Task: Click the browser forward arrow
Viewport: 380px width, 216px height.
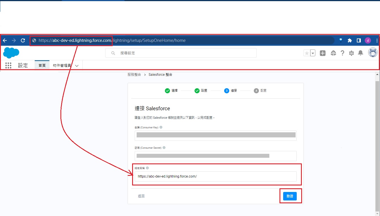Action: click(x=14, y=40)
